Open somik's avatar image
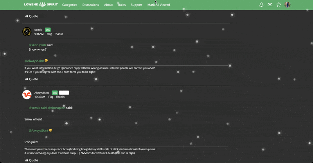313x163 pixels. tap(27, 32)
